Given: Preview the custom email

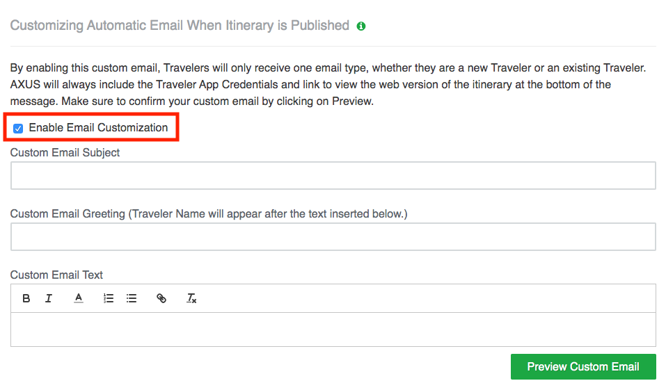Looking at the screenshot, I should click(x=583, y=366).
